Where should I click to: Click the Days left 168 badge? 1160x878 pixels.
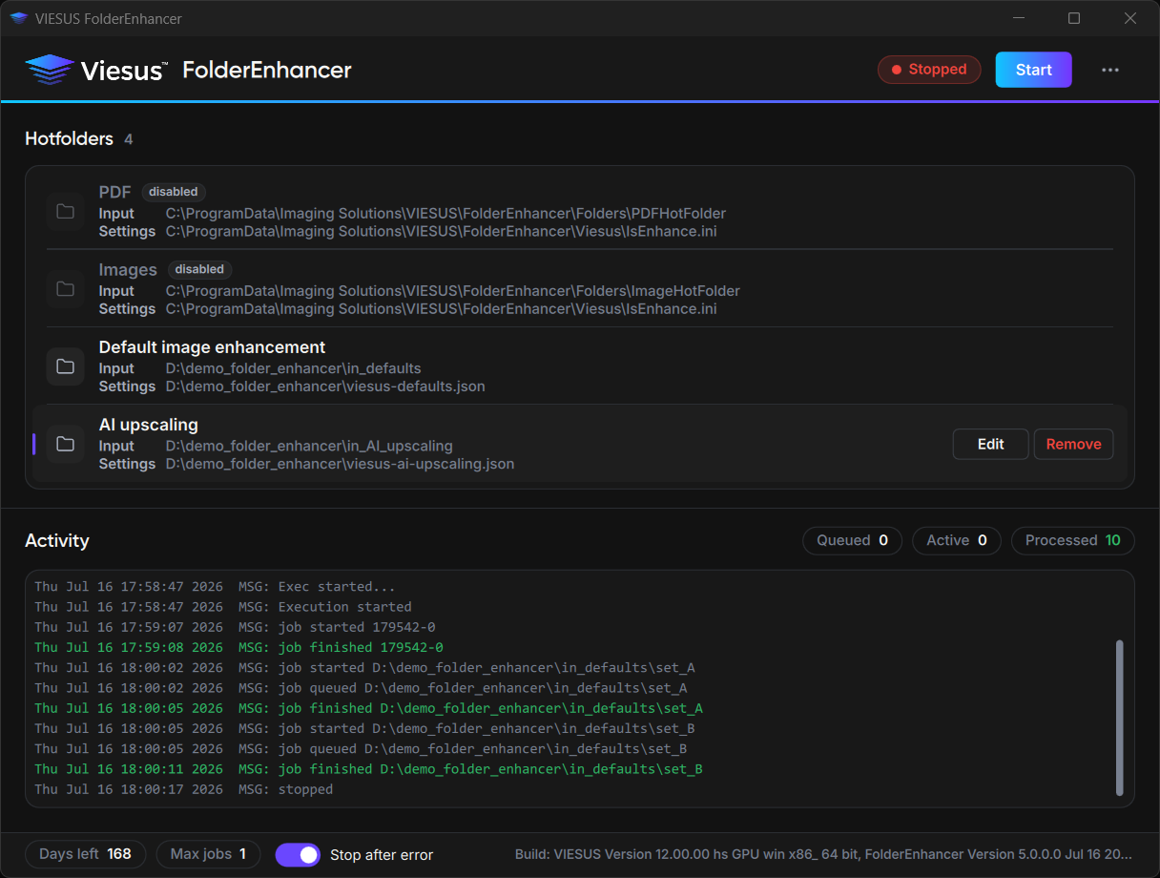tap(85, 854)
